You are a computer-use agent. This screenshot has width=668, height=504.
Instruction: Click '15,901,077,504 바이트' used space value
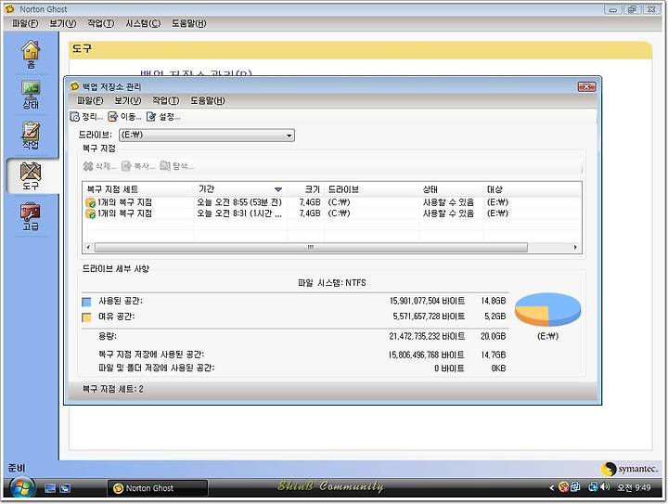click(x=427, y=302)
